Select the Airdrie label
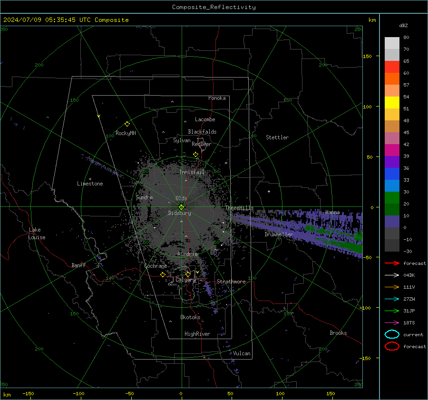This screenshot has height=400, width=428. 187,254
